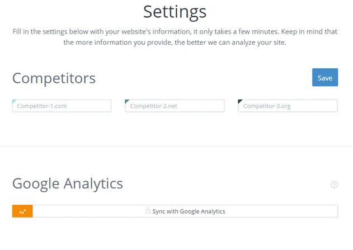This screenshot has height=250, width=353.
Task: Focus the Competitor-2.net input field
Action: tap(175, 106)
